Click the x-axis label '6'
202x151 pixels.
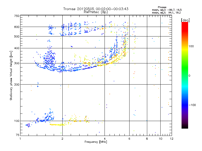[x=129, y=139]
